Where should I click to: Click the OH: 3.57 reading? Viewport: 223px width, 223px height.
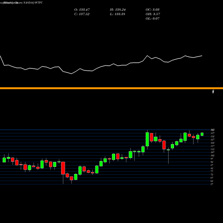click(x=153, y=14)
